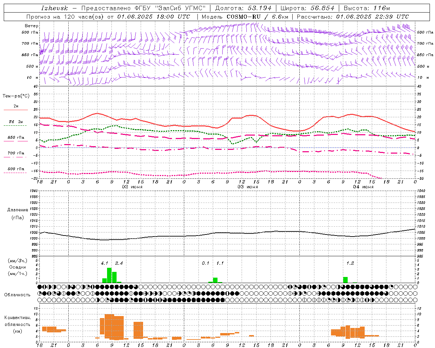Select the Долгота: 53.194 header field

pyautogui.click(x=243, y=8)
